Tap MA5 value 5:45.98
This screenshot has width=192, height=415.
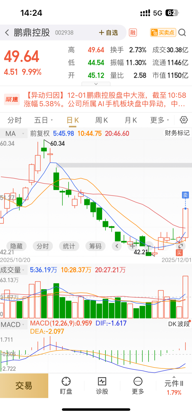click(63, 134)
